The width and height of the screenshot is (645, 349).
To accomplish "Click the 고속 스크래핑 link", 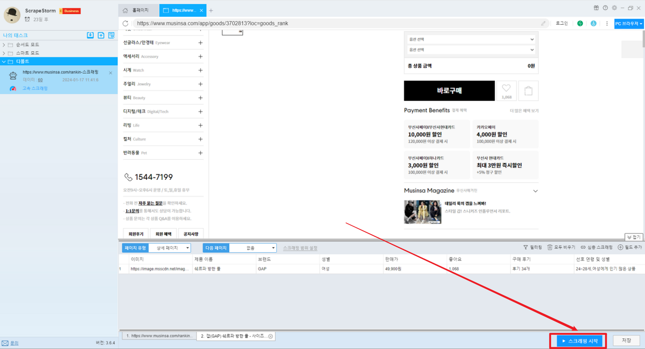I will pyautogui.click(x=35, y=88).
